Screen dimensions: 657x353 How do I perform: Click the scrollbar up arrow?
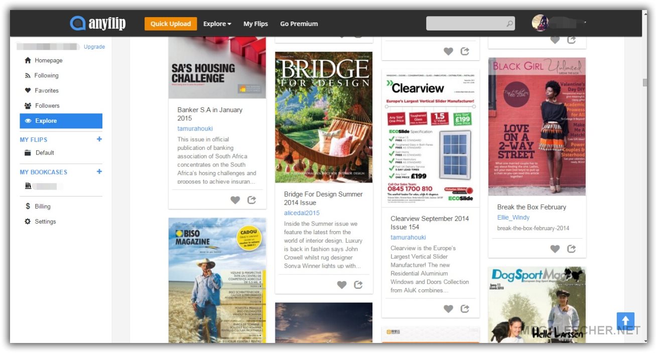[x=645, y=14]
